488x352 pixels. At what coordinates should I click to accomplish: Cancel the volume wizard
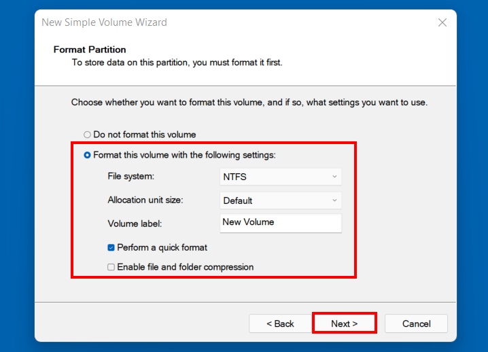click(416, 323)
